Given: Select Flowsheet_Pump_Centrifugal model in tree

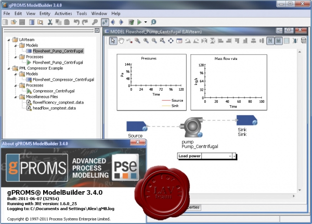Looking at the screenshot, I should pos(58,51).
